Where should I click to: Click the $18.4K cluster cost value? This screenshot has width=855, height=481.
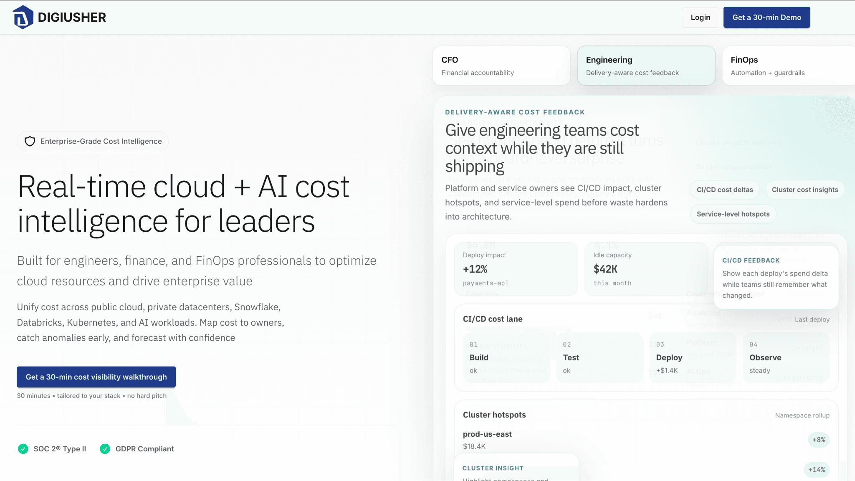point(474,446)
